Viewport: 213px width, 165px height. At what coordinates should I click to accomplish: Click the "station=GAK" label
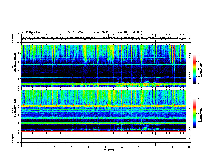100,32
